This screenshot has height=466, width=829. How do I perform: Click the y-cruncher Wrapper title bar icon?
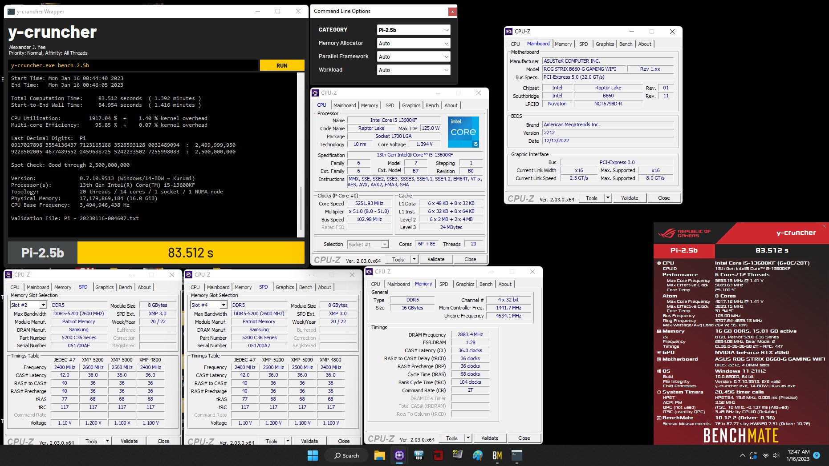[x=11, y=12]
